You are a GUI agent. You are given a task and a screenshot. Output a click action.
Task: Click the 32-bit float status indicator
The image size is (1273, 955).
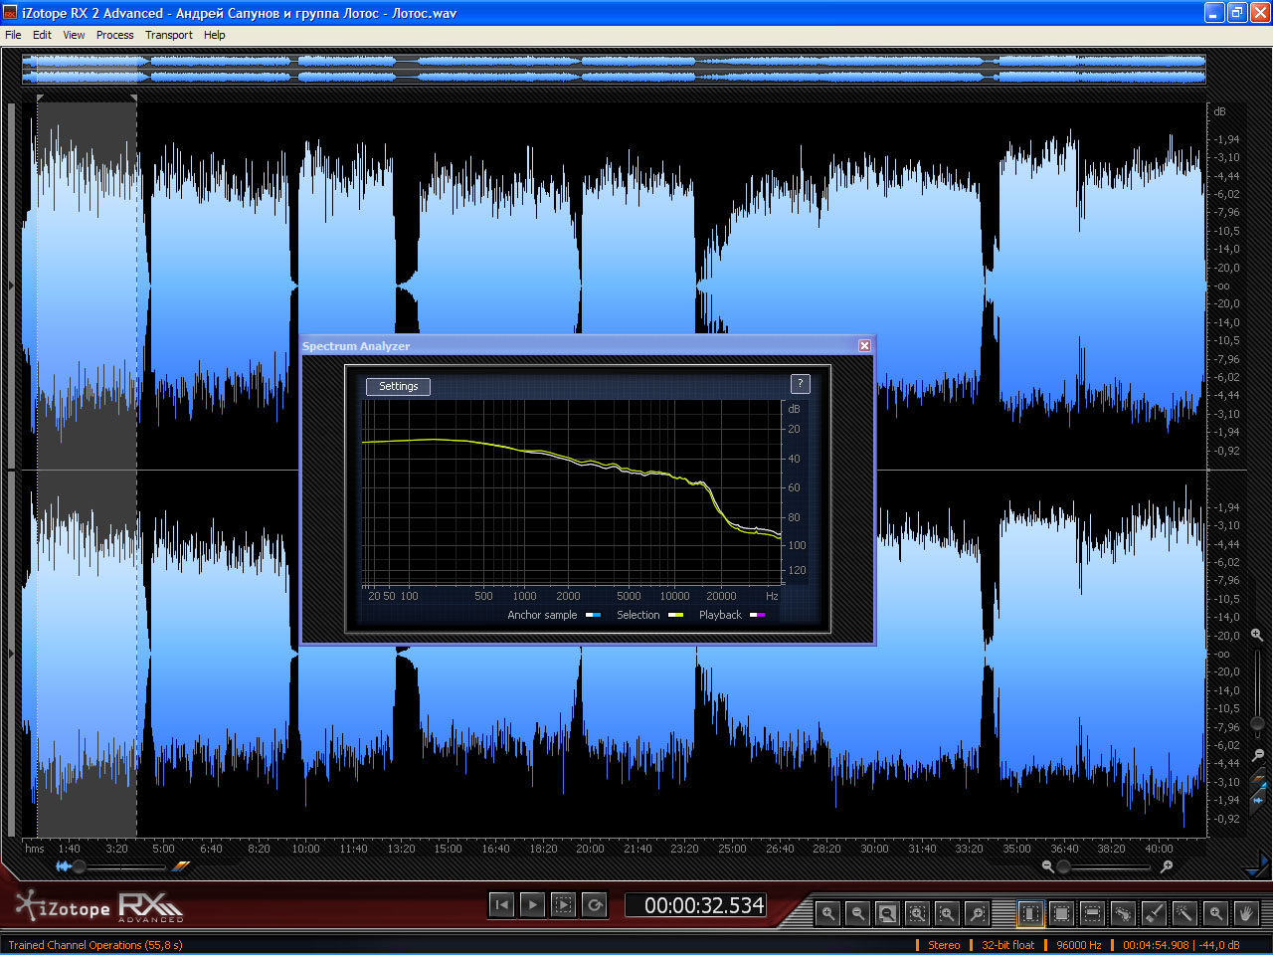point(1007,945)
